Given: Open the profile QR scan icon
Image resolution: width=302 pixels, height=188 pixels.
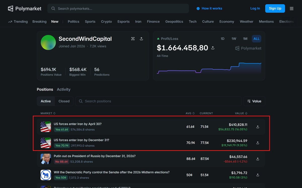Looking at the screenshot, I should (133, 39).
